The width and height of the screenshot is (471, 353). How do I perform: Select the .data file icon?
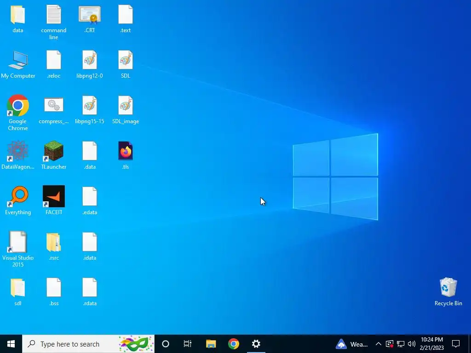[x=90, y=151]
